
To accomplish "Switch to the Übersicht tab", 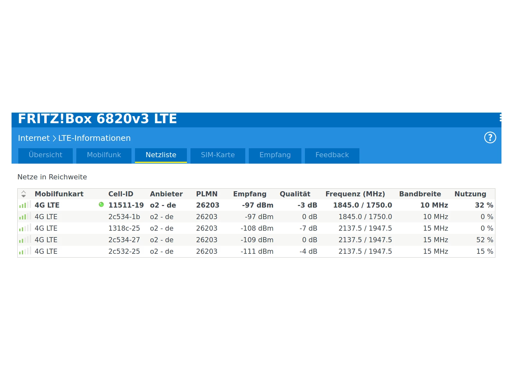I will click(46, 156).
